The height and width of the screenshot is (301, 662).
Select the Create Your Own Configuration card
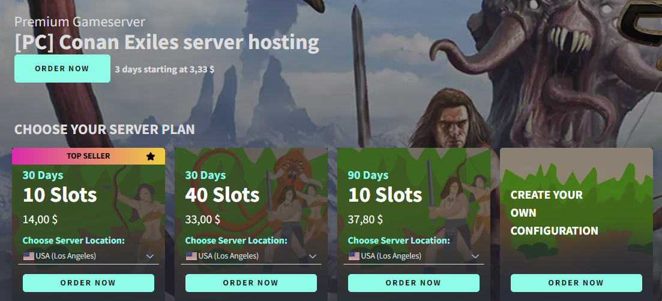click(576, 224)
